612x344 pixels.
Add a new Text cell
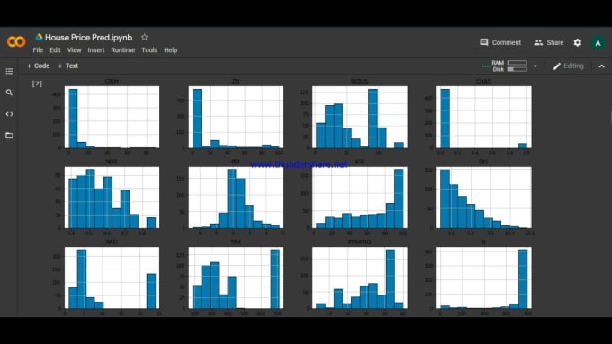(x=67, y=66)
